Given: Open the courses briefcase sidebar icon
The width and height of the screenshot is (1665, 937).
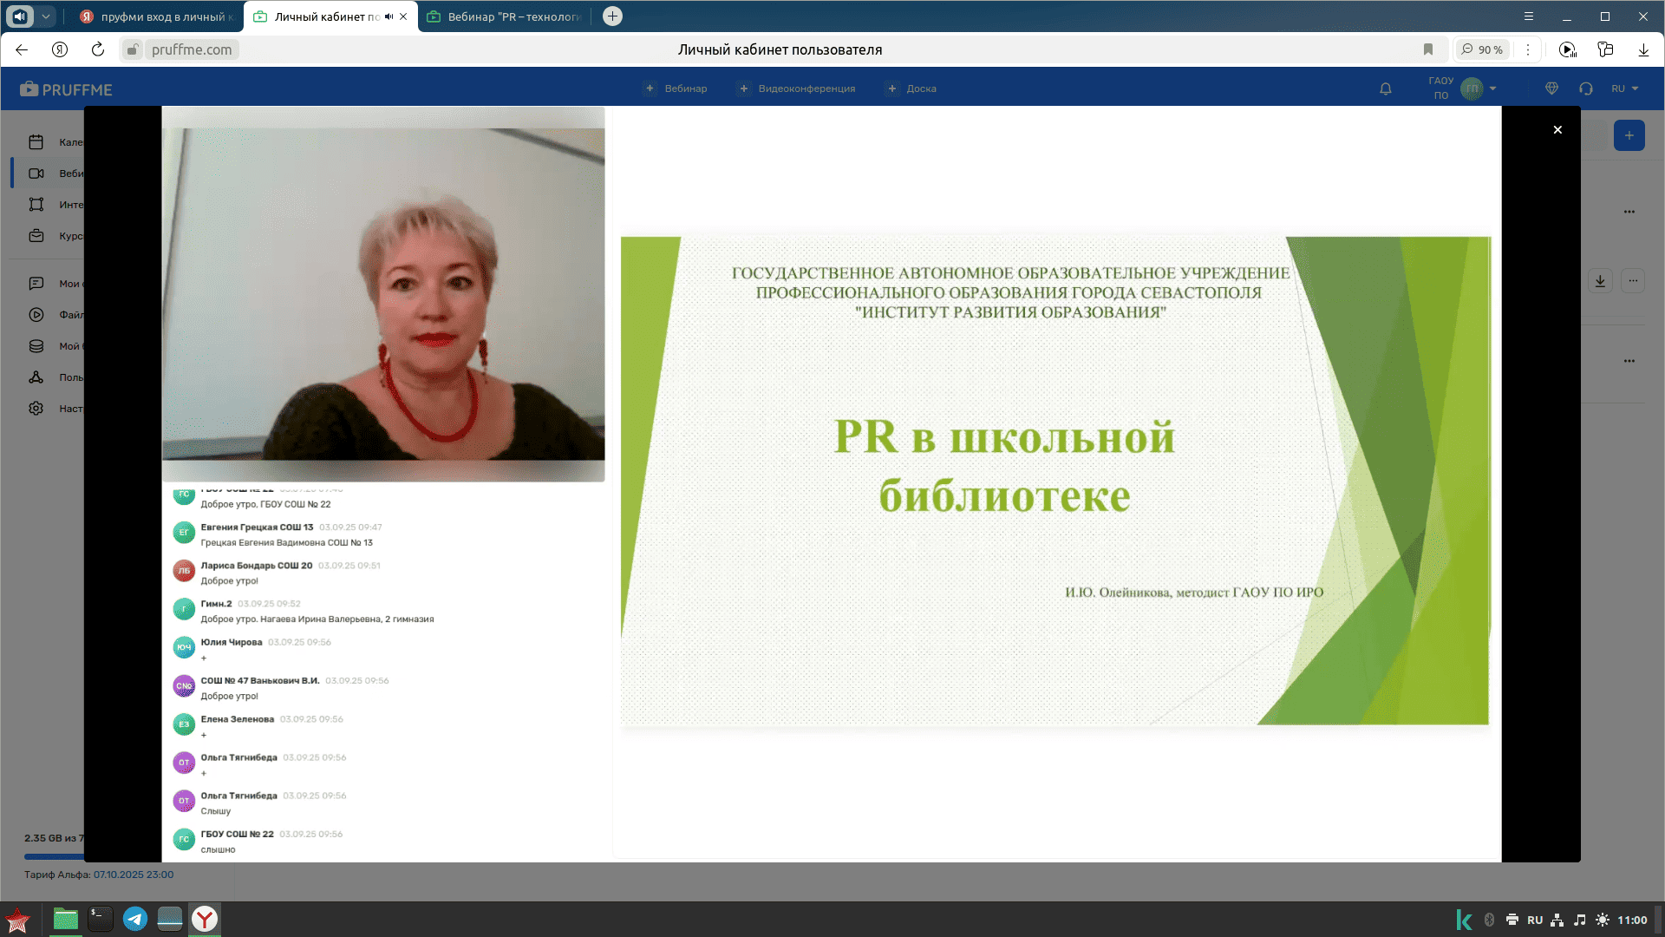Looking at the screenshot, I should [36, 236].
